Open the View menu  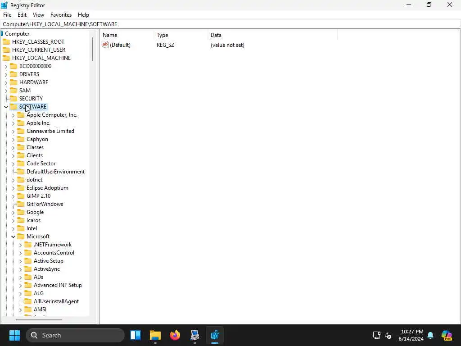[x=38, y=15]
